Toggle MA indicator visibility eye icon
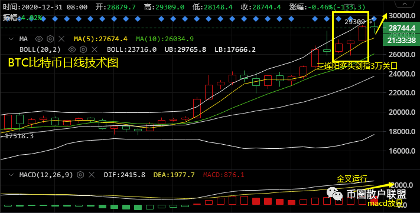This screenshot has width=420, height=213. [x=39, y=39]
